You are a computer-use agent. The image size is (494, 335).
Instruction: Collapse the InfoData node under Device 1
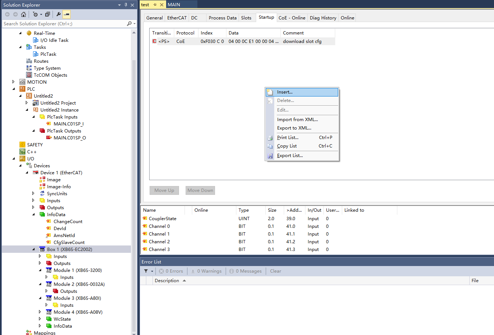(33, 215)
